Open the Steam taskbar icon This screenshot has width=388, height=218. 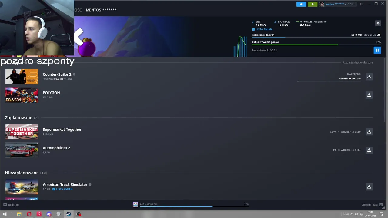pos(69,214)
